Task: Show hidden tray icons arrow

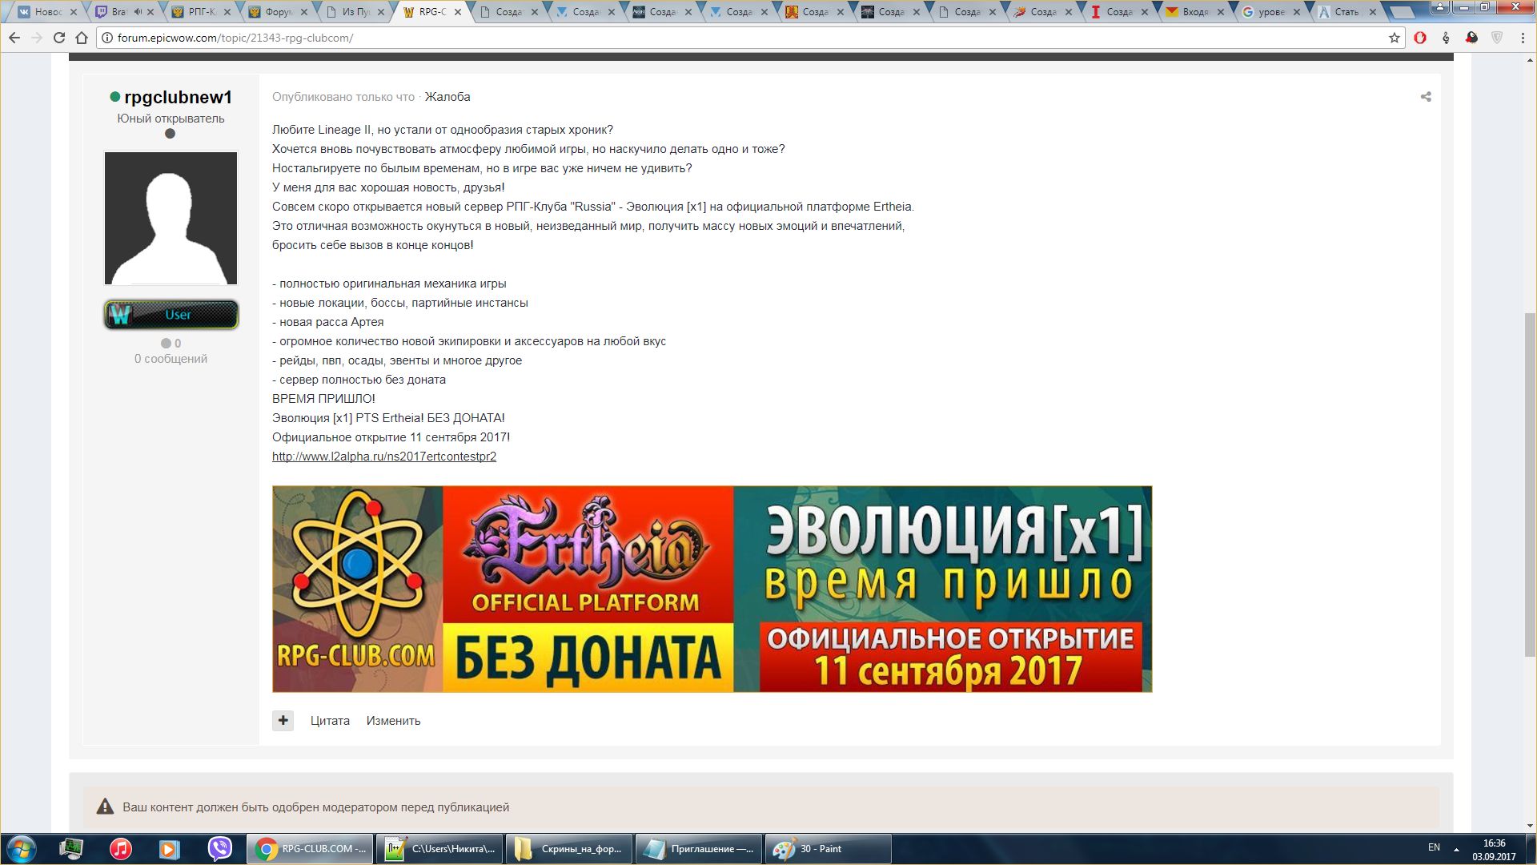Action: (x=1456, y=849)
